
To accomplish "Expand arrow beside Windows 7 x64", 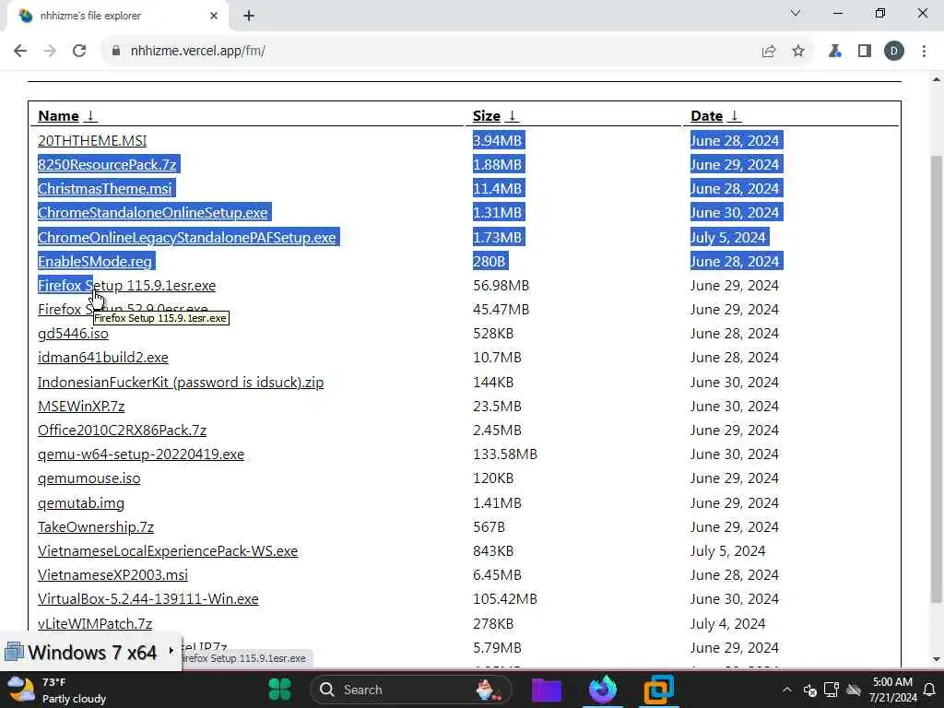I will (x=171, y=651).
